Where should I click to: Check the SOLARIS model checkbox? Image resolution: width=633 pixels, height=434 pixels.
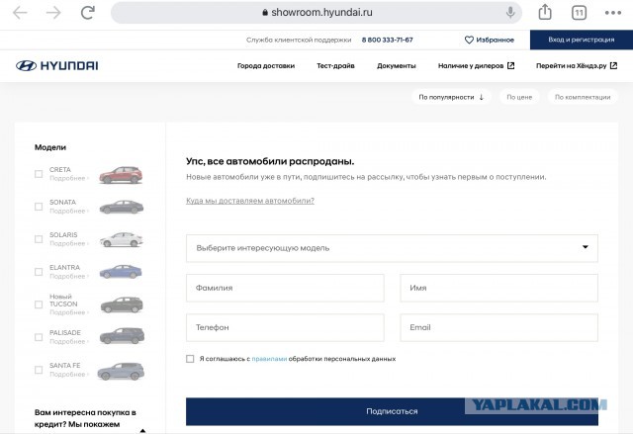39,239
